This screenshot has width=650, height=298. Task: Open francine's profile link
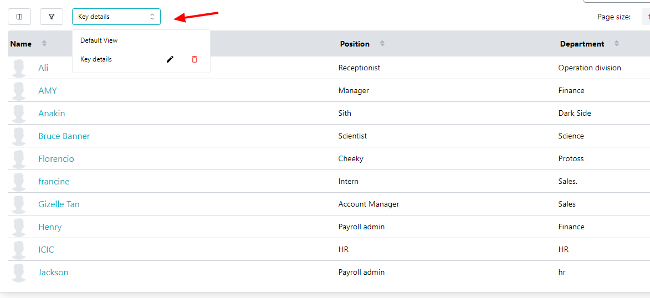tap(54, 182)
